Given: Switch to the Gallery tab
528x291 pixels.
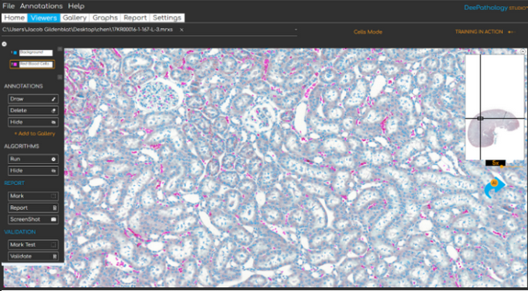Looking at the screenshot, I should 75,18.
